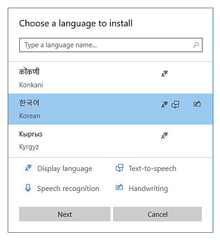220x240 pixels.
Task: Click the Handwriting legend label
Action: coord(148,189)
